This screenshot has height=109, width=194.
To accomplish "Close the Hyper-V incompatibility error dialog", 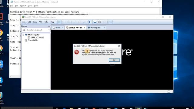I will point(119,46).
